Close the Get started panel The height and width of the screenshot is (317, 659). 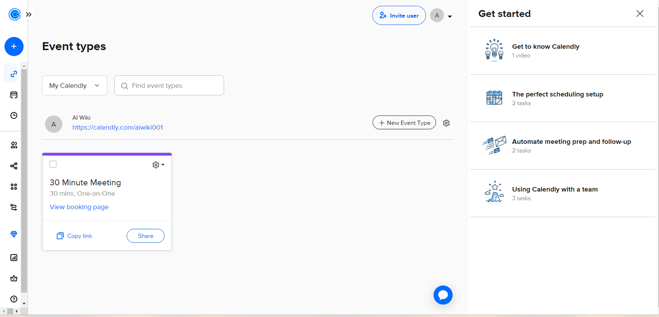[x=640, y=14]
